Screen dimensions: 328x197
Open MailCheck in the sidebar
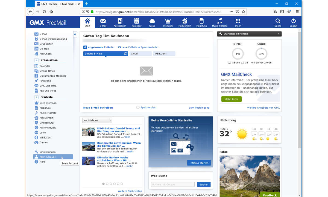coord(45,54)
